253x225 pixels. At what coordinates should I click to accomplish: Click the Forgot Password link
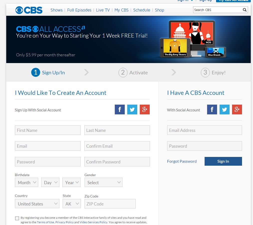pos(182,161)
